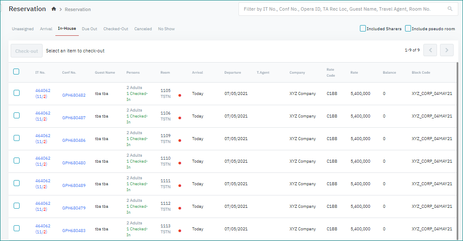Check the select-all checkbox in table header

[x=16, y=72]
